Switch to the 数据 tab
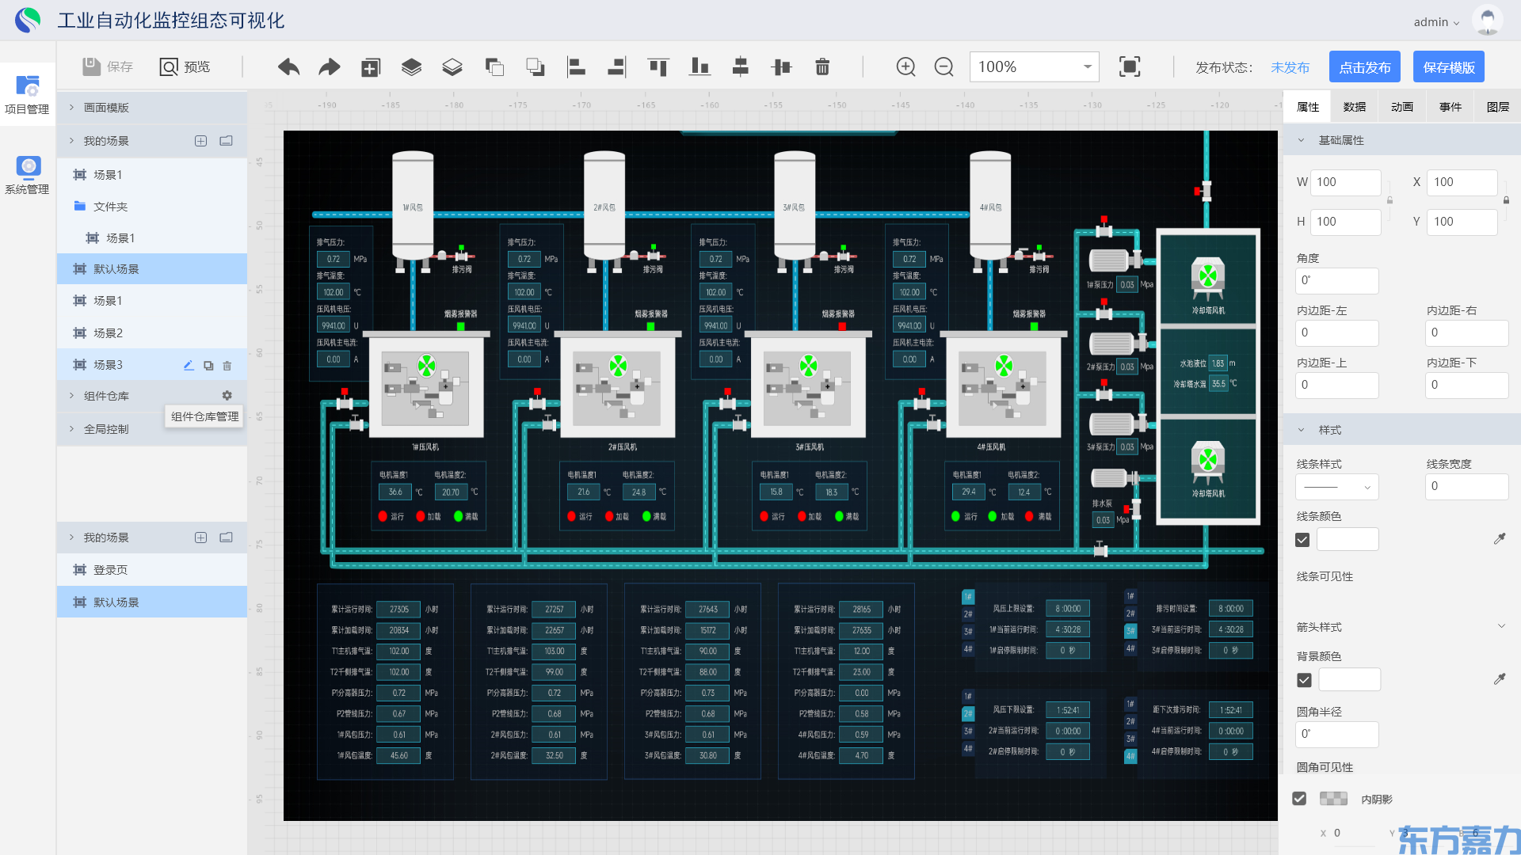The height and width of the screenshot is (855, 1521). (1355, 107)
